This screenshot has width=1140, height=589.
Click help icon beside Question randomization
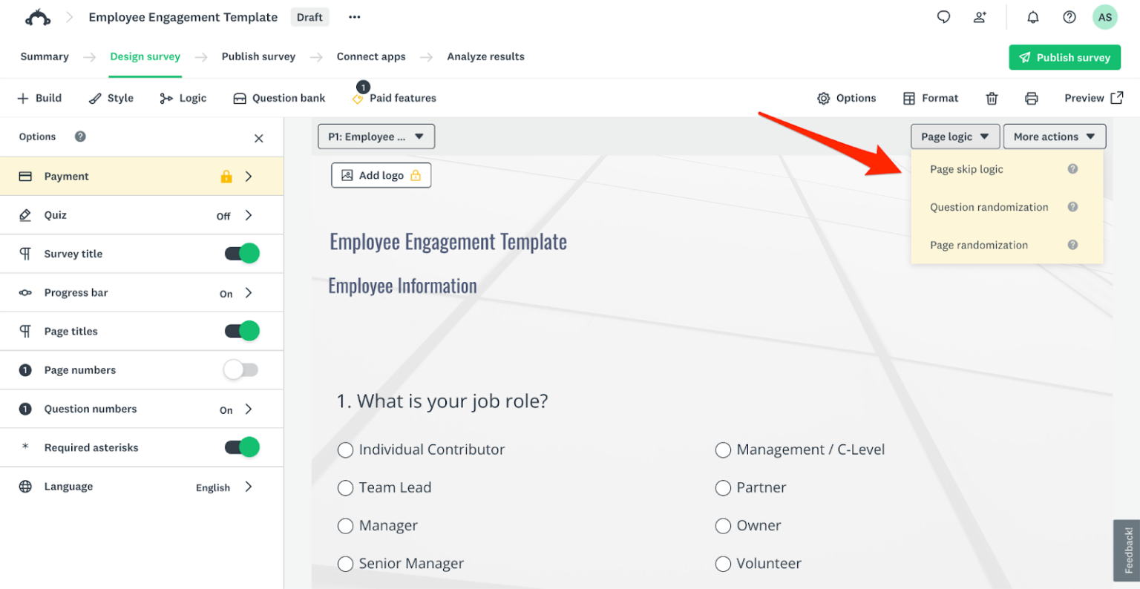1072,207
